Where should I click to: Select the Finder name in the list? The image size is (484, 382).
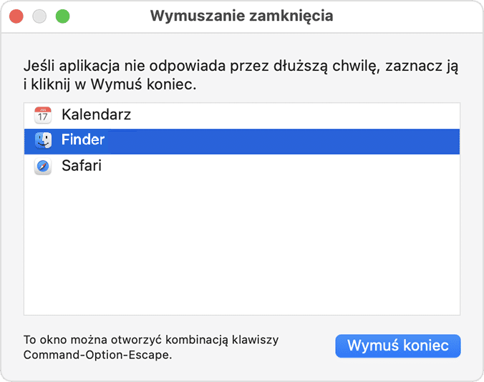coord(83,141)
